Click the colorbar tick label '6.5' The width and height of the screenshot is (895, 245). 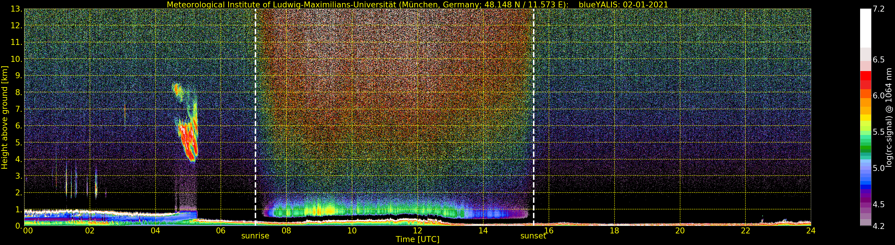[x=879, y=59]
